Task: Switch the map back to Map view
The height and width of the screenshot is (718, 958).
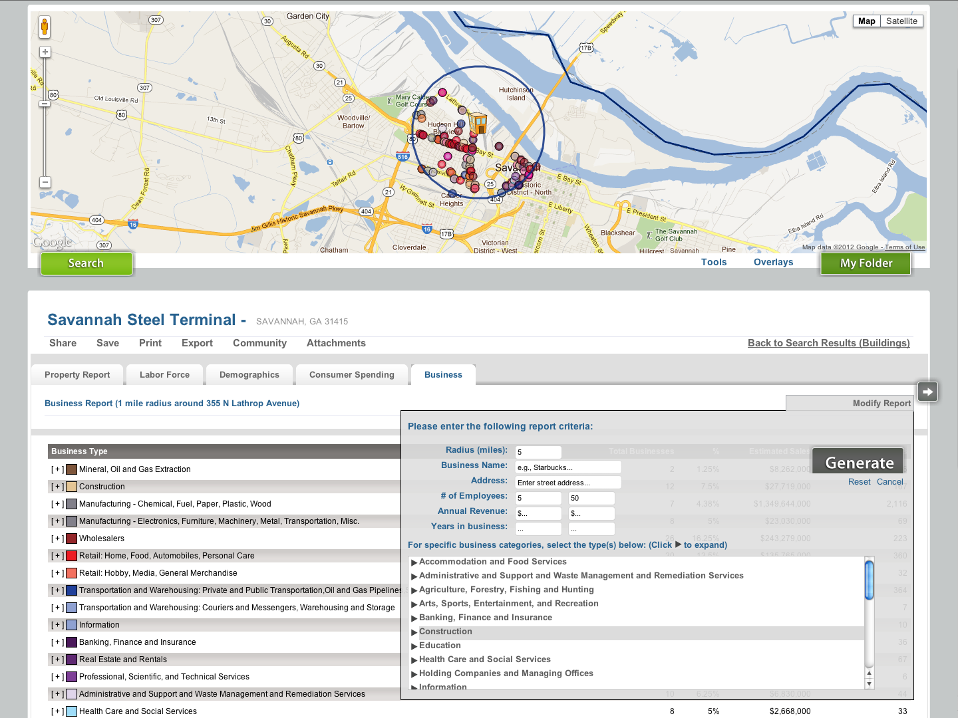Action: tap(866, 21)
